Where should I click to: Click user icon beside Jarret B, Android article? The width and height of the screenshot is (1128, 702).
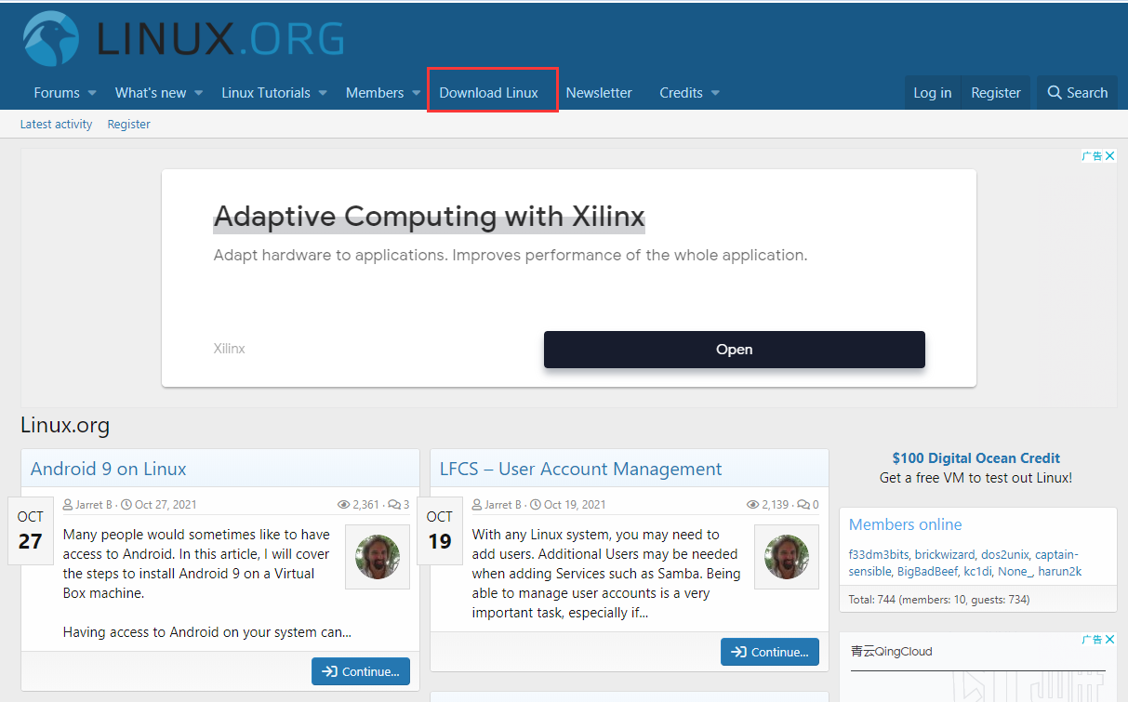(x=68, y=505)
